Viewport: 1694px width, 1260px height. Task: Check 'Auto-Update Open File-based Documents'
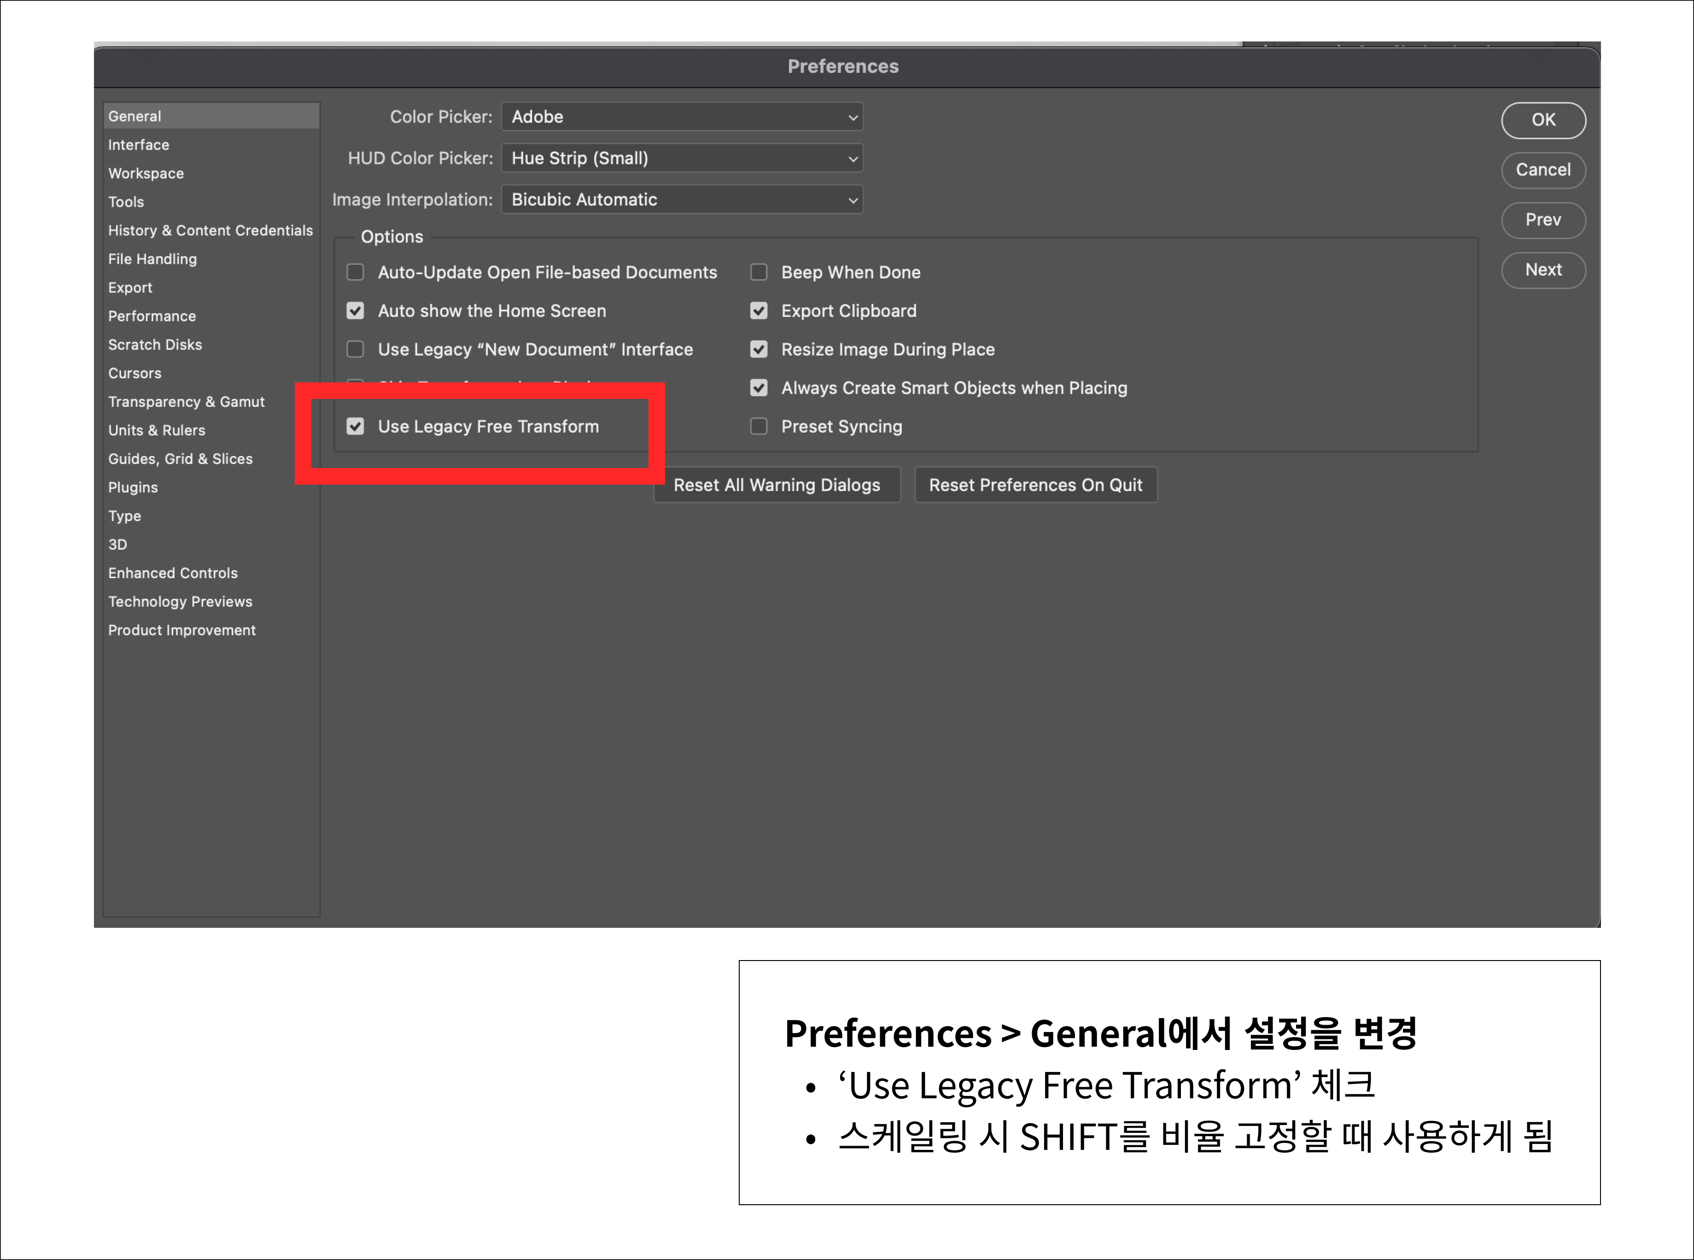pos(355,271)
